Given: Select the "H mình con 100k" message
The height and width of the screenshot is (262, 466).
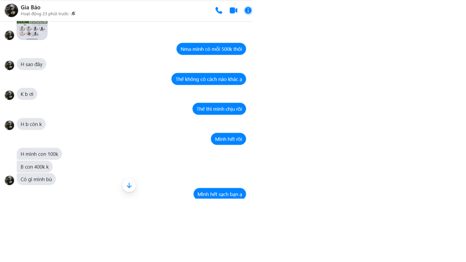Looking at the screenshot, I should point(39,154).
